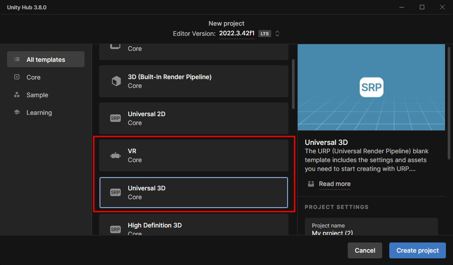Close the Unity Hub window
The width and height of the screenshot is (453, 265).
(442, 7)
